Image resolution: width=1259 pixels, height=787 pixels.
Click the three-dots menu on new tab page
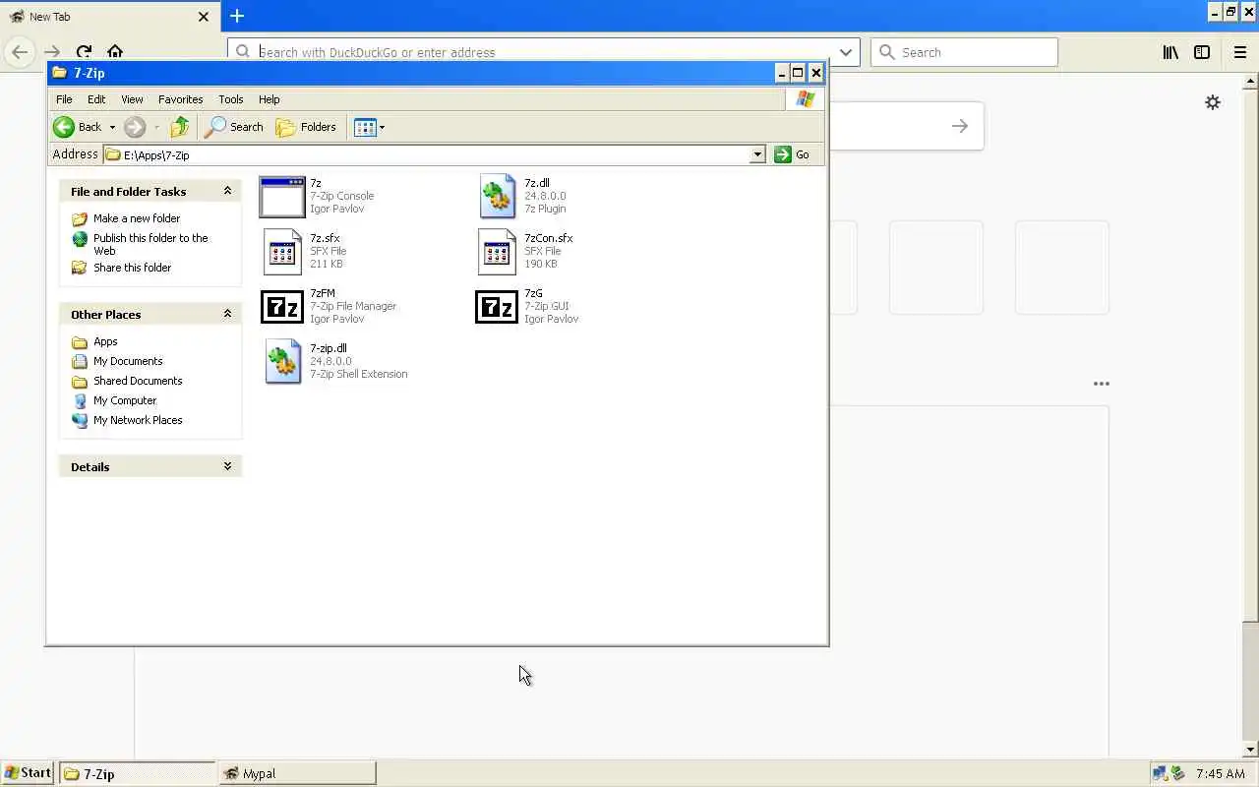pyautogui.click(x=1102, y=384)
